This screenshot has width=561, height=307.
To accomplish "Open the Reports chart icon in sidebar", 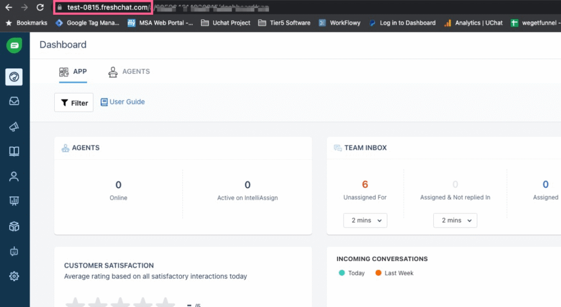I will tap(14, 201).
